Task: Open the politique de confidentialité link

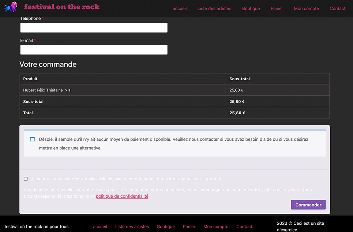Action: pyautogui.click(x=122, y=196)
